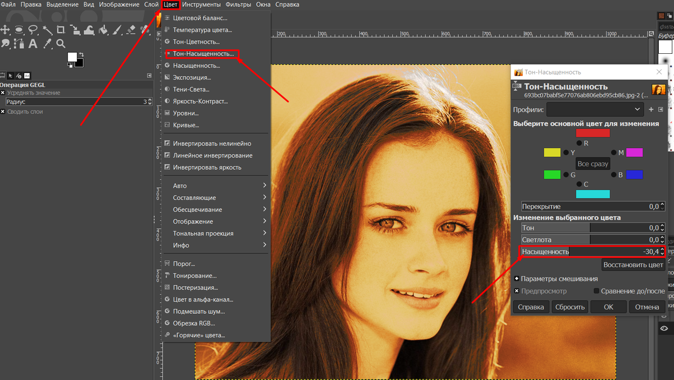The image size is (674, 380).
Task: Select the Text tool
Action: (x=33, y=44)
